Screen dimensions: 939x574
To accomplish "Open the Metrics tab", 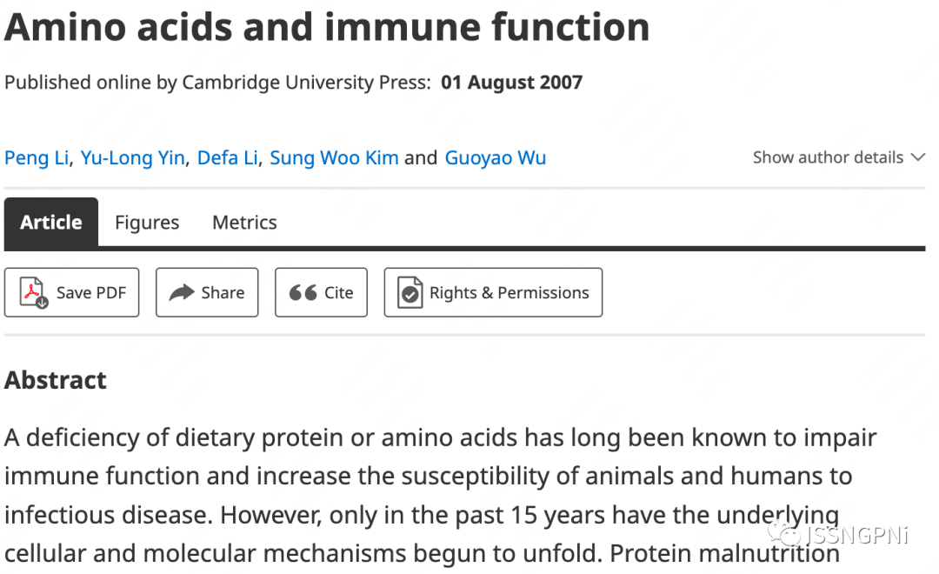I will 244,223.
